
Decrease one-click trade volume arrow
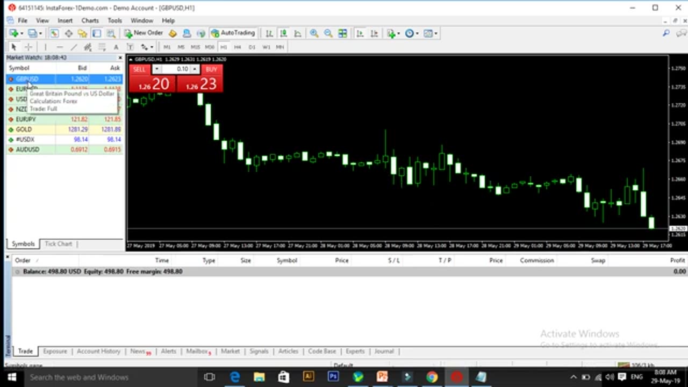(156, 69)
